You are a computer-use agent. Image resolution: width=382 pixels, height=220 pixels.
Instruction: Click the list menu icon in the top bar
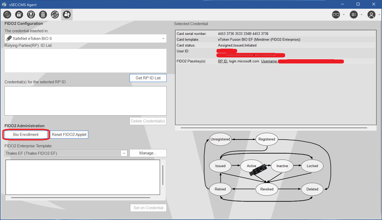point(354,15)
